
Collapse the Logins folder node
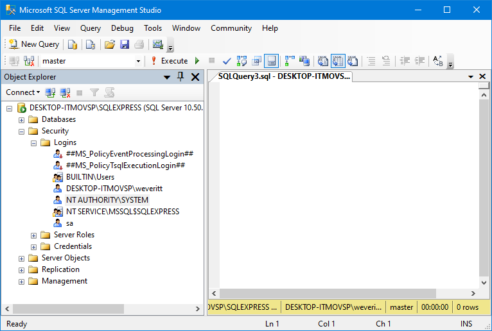(x=34, y=142)
